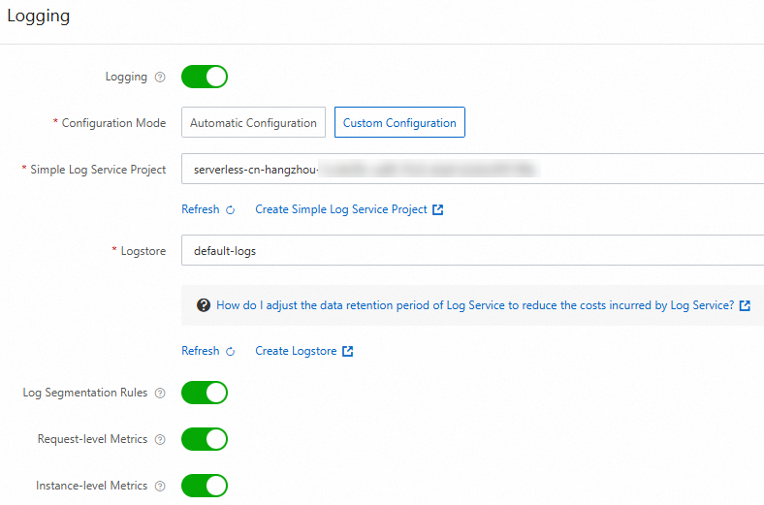The width and height of the screenshot is (764, 505).
Task: Select Automatic Configuration mode
Action: 253,122
